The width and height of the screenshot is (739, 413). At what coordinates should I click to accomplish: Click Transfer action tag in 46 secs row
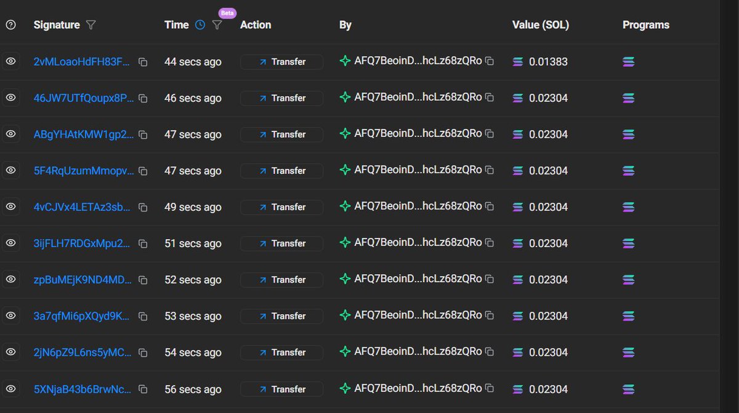[281, 98]
